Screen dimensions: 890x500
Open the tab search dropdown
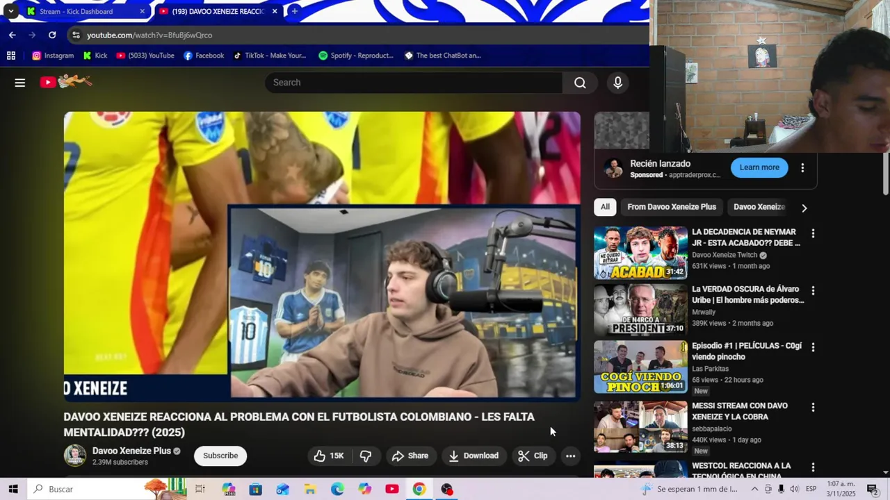pyautogui.click(x=10, y=12)
